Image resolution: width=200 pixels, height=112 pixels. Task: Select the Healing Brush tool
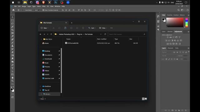(x=12, y=40)
